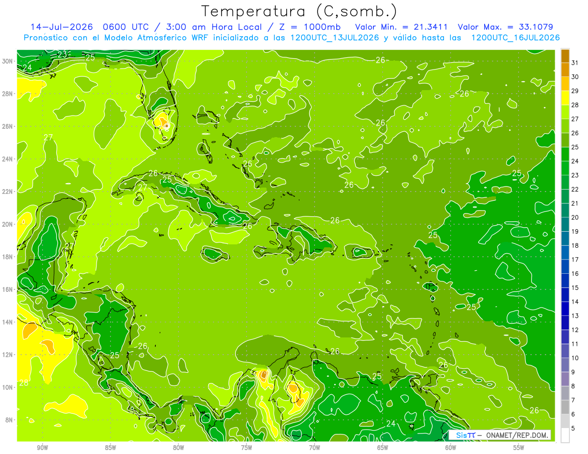Click the '1200UTC_13JUL2026' initialization time

[335, 38]
